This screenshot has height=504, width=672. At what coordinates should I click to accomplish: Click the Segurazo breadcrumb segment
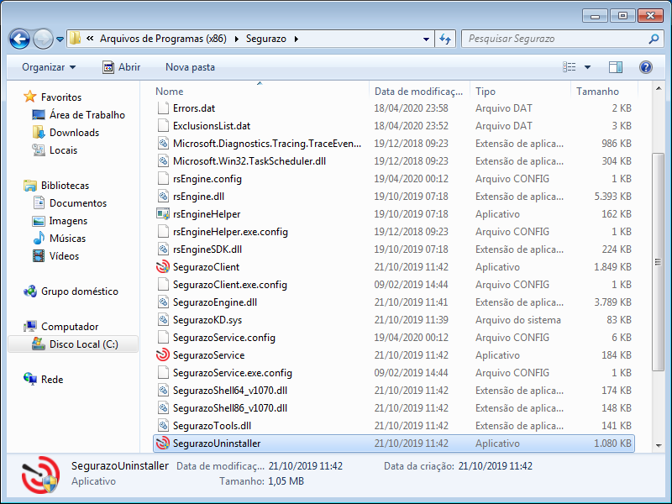pyautogui.click(x=266, y=39)
